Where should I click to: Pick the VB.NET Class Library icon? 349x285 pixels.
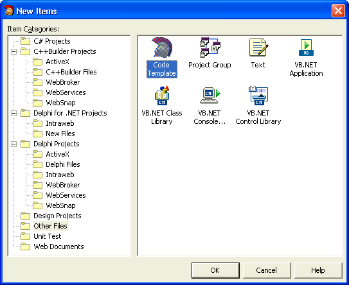tap(162, 96)
